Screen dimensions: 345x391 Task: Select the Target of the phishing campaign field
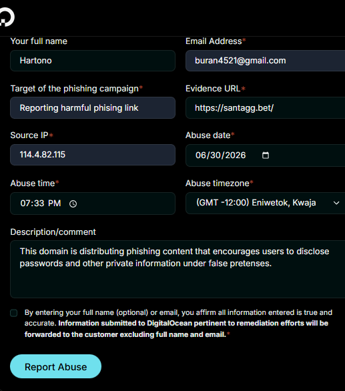tap(93, 107)
